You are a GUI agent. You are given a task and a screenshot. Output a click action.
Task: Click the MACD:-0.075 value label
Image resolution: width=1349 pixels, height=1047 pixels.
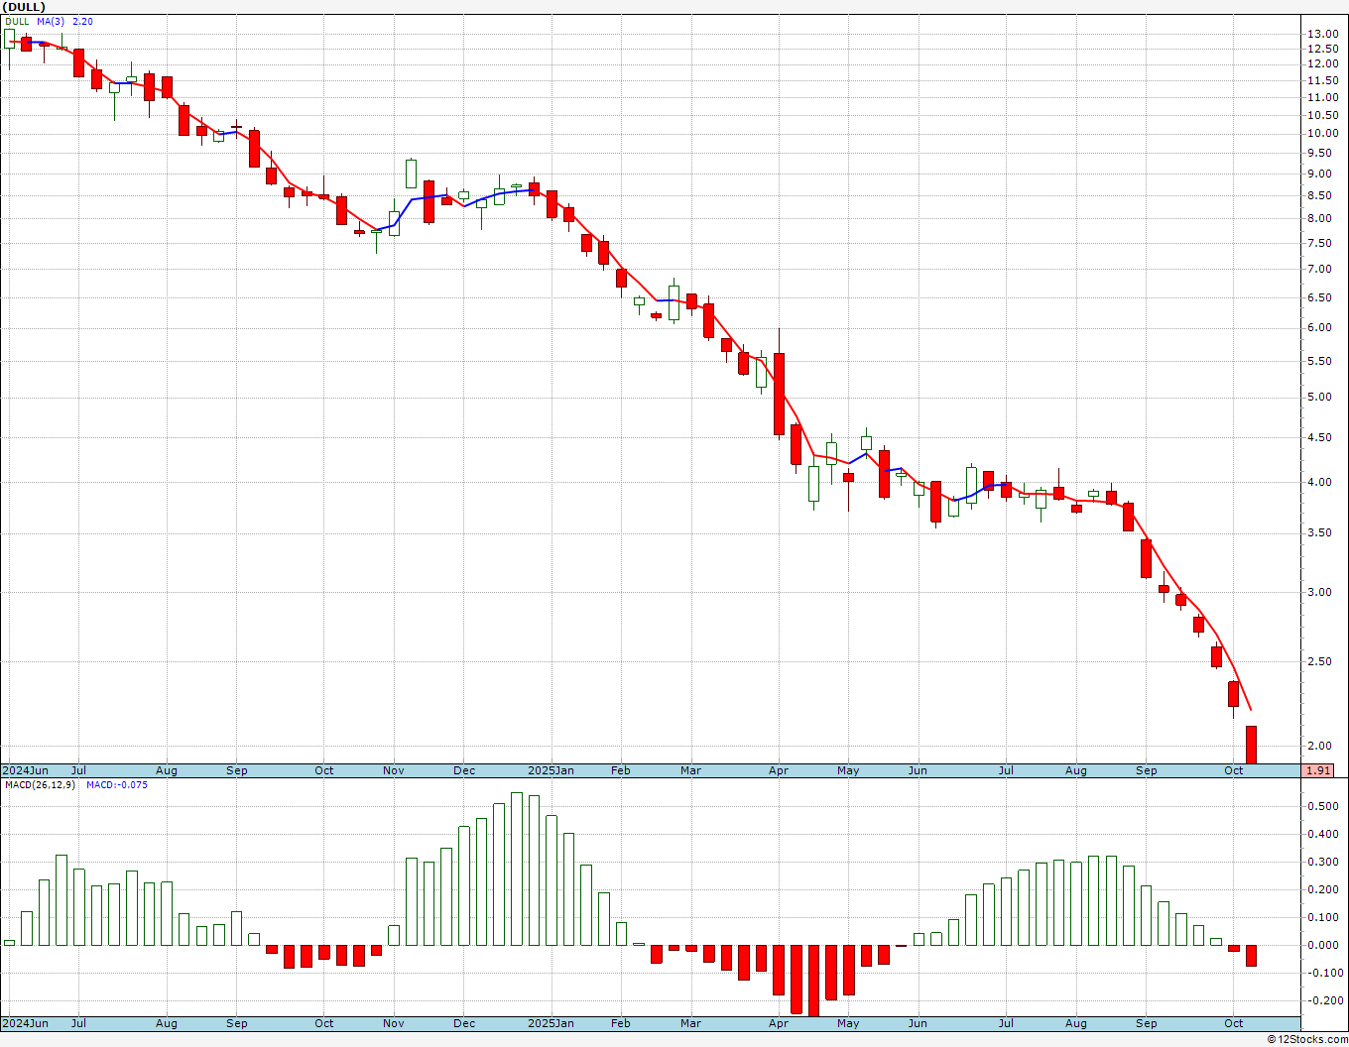[117, 785]
